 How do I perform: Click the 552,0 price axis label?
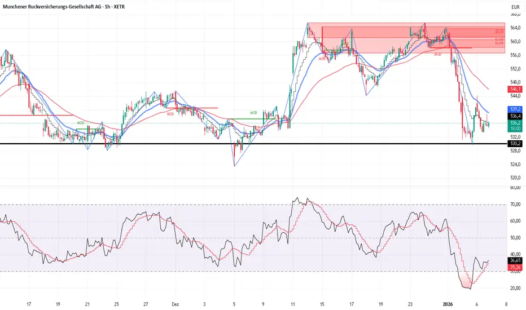[x=515, y=69]
